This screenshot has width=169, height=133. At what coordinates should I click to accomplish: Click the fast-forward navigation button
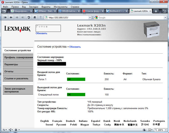[x=23, y=17]
